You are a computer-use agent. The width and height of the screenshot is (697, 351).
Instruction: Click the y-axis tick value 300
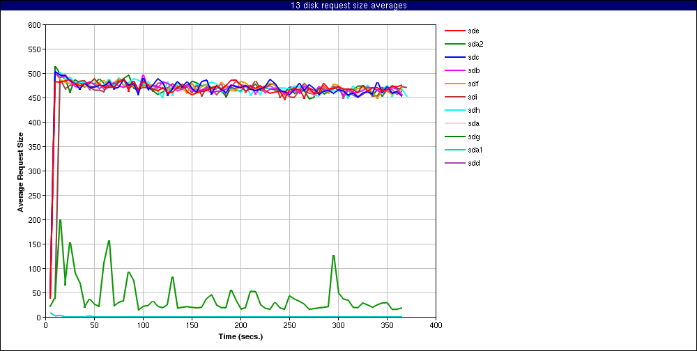click(35, 171)
